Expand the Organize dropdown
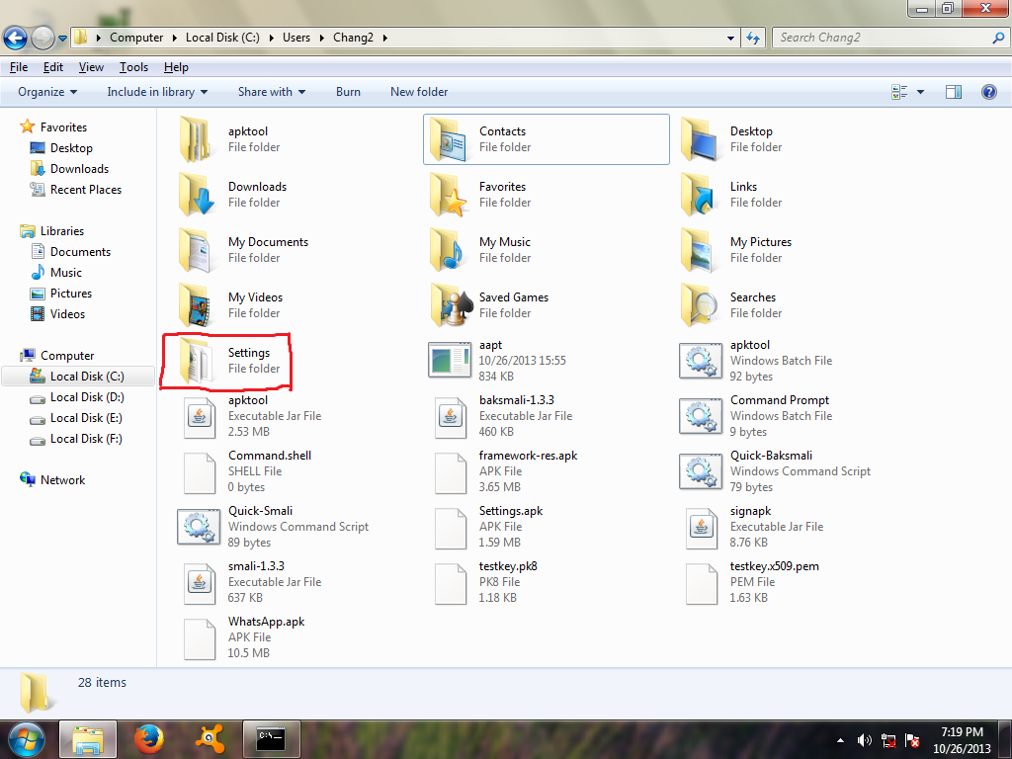Image resolution: width=1012 pixels, height=759 pixels. 44,92
